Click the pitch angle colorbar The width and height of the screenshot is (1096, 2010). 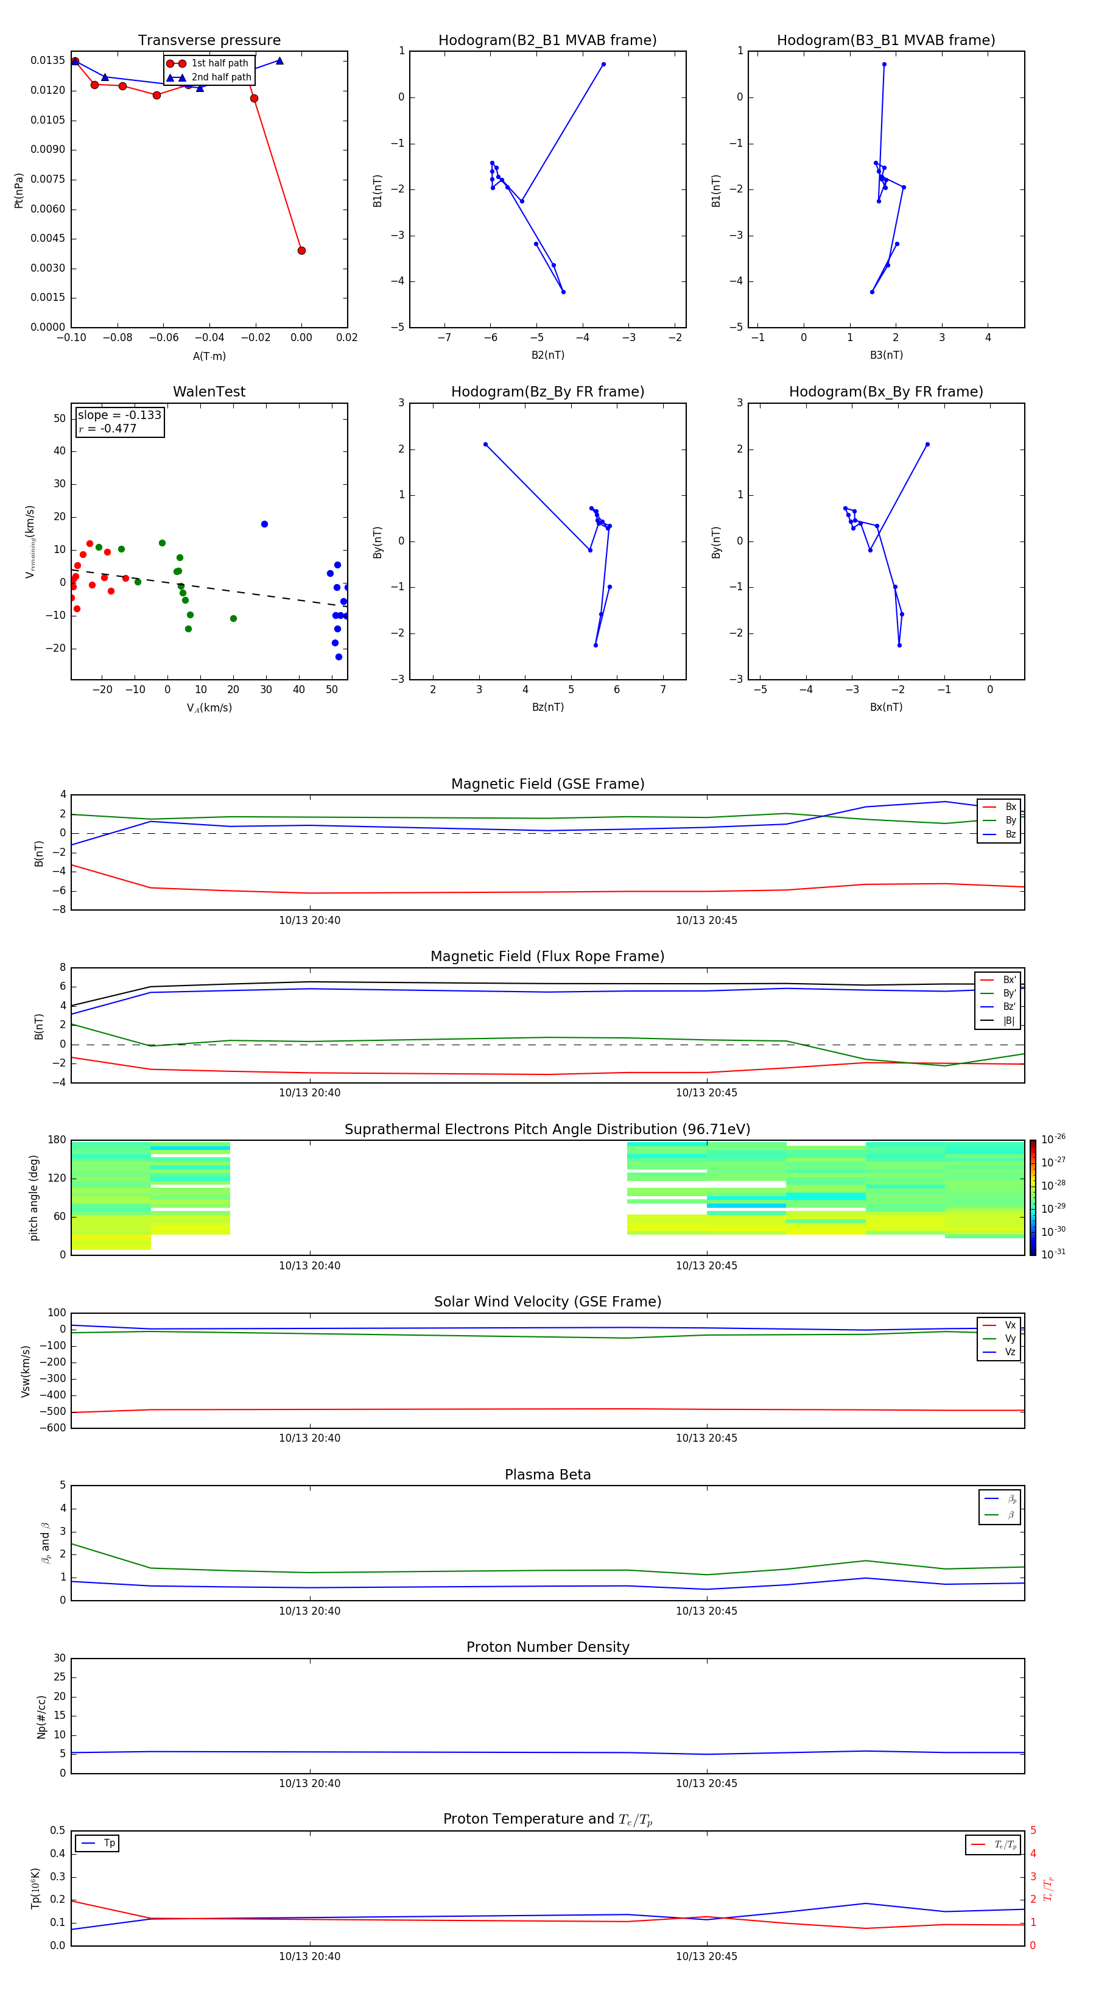1033,1197
